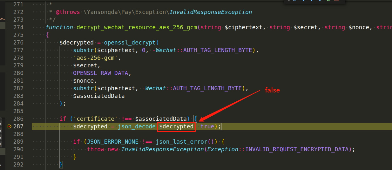392x170 pixels.
Task: Click the breakpoint arrow marker at line 287
Action: tap(9, 126)
